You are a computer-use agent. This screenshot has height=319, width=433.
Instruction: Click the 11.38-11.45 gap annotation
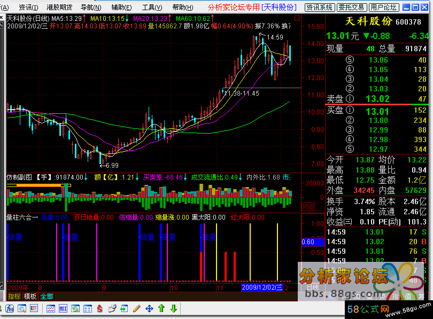coord(242,94)
